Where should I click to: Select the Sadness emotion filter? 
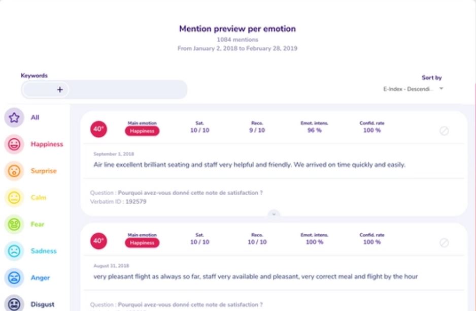click(x=43, y=251)
